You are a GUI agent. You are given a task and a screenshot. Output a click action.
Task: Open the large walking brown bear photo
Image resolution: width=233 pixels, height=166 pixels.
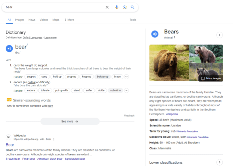[169, 63]
